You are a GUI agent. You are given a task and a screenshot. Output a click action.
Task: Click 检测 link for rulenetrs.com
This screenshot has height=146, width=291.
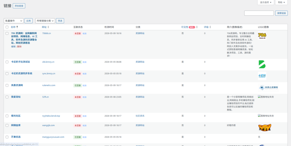pos(84,85)
